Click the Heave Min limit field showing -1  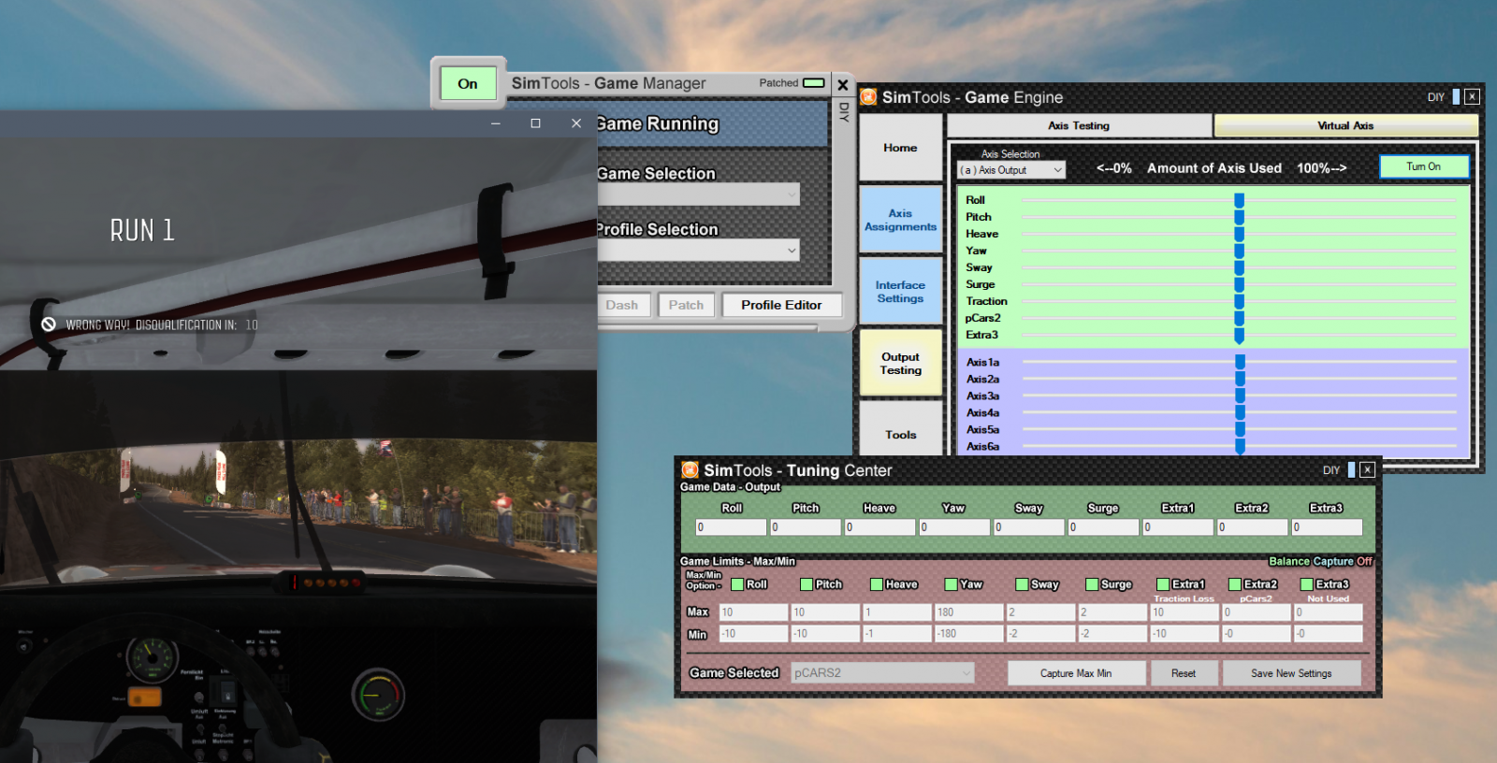(896, 633)
